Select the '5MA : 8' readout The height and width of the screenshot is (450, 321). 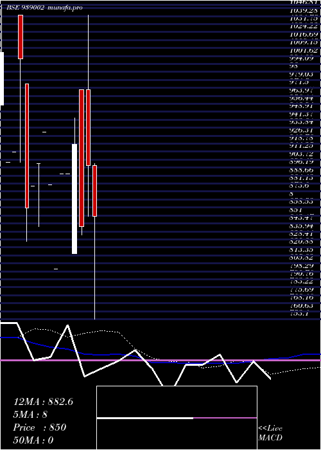point(30,415)
